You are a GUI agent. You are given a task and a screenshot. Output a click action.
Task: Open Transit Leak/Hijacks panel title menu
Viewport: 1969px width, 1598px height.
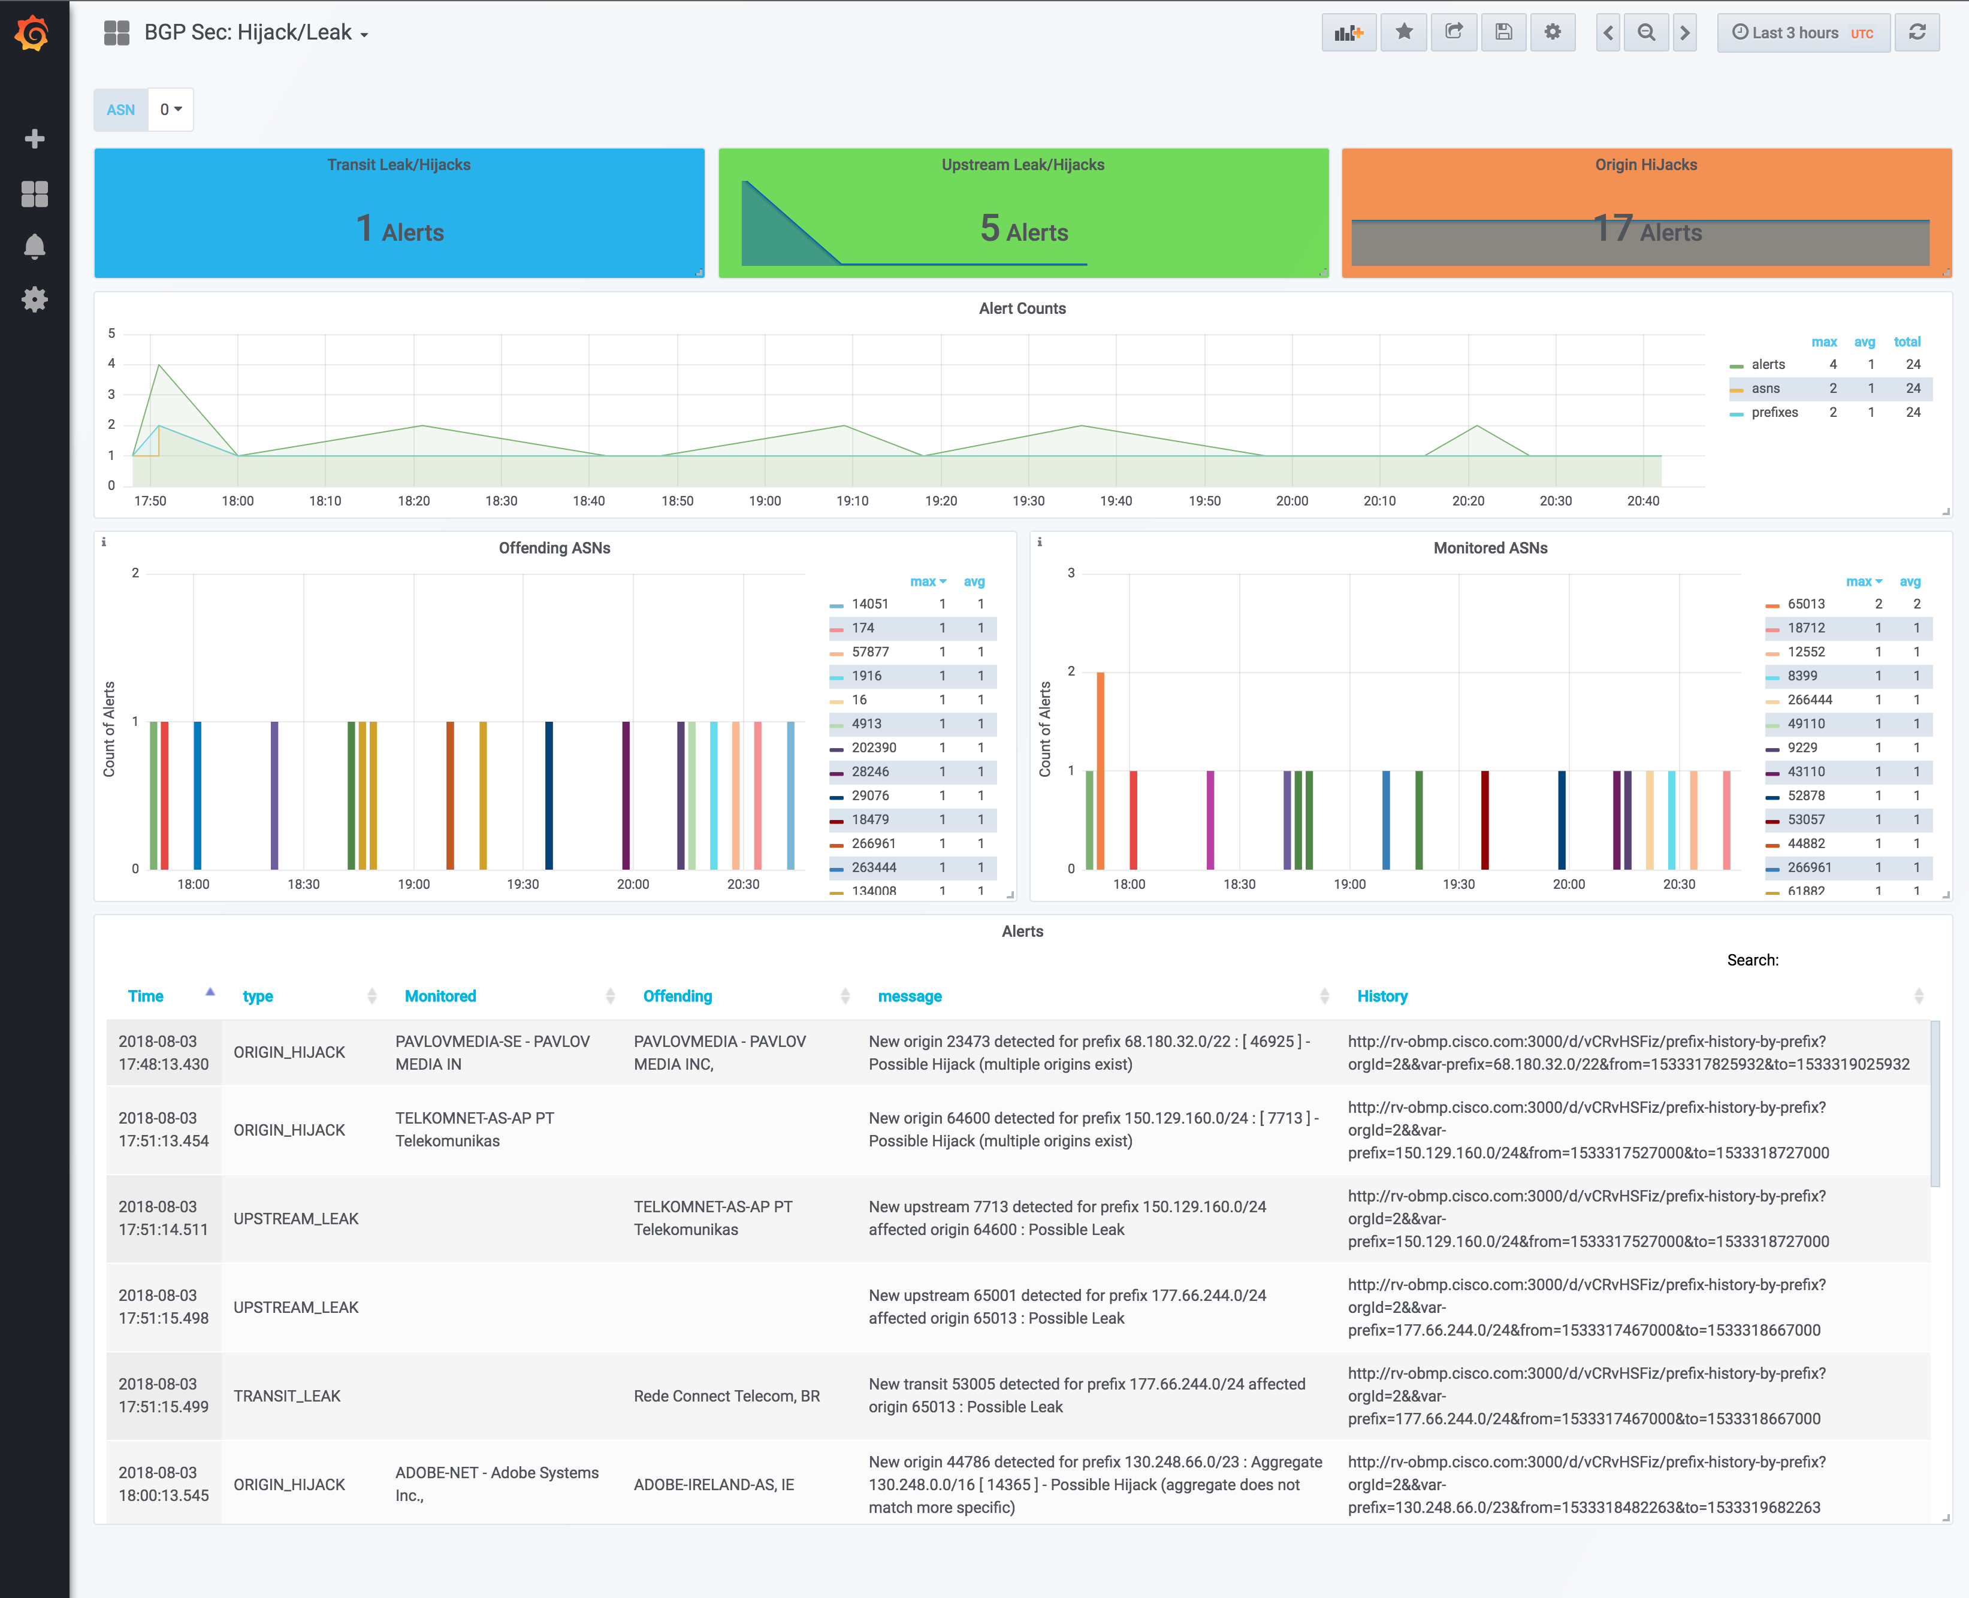click(x=398, y=165)
